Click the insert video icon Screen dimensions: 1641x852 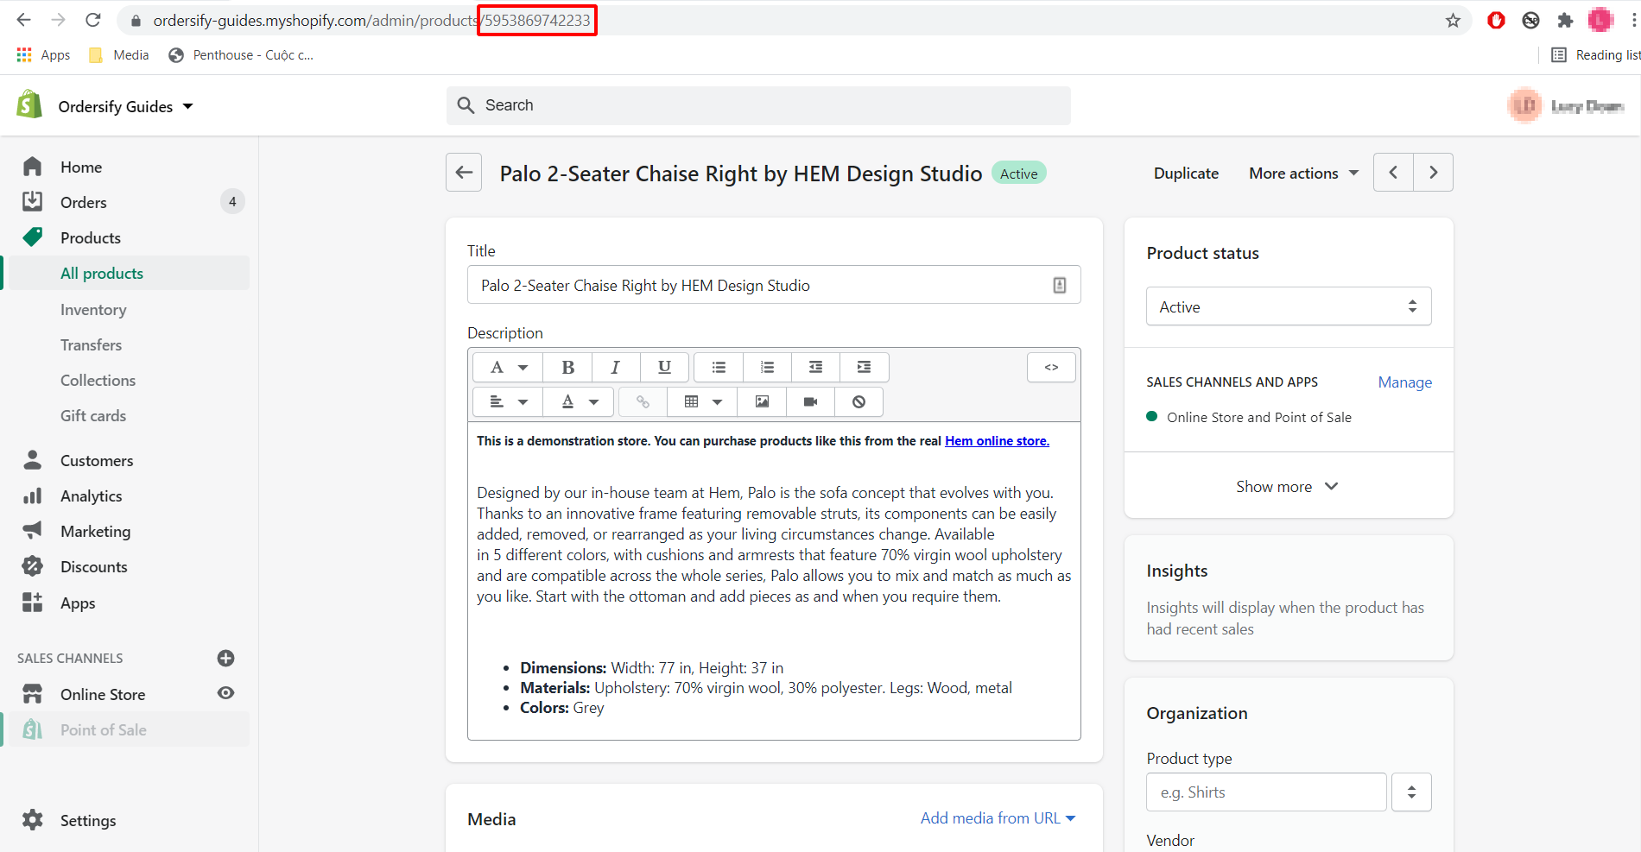click(810, 401)
